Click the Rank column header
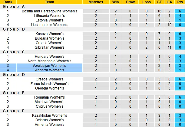The width and height of the screenshot is (185, 127). coord(8,2)
